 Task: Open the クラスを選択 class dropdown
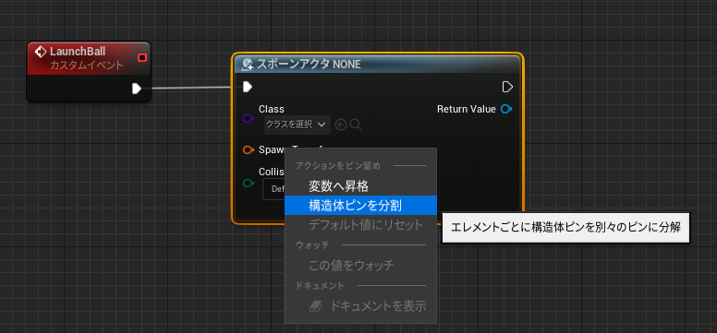[x=298, y=125]
